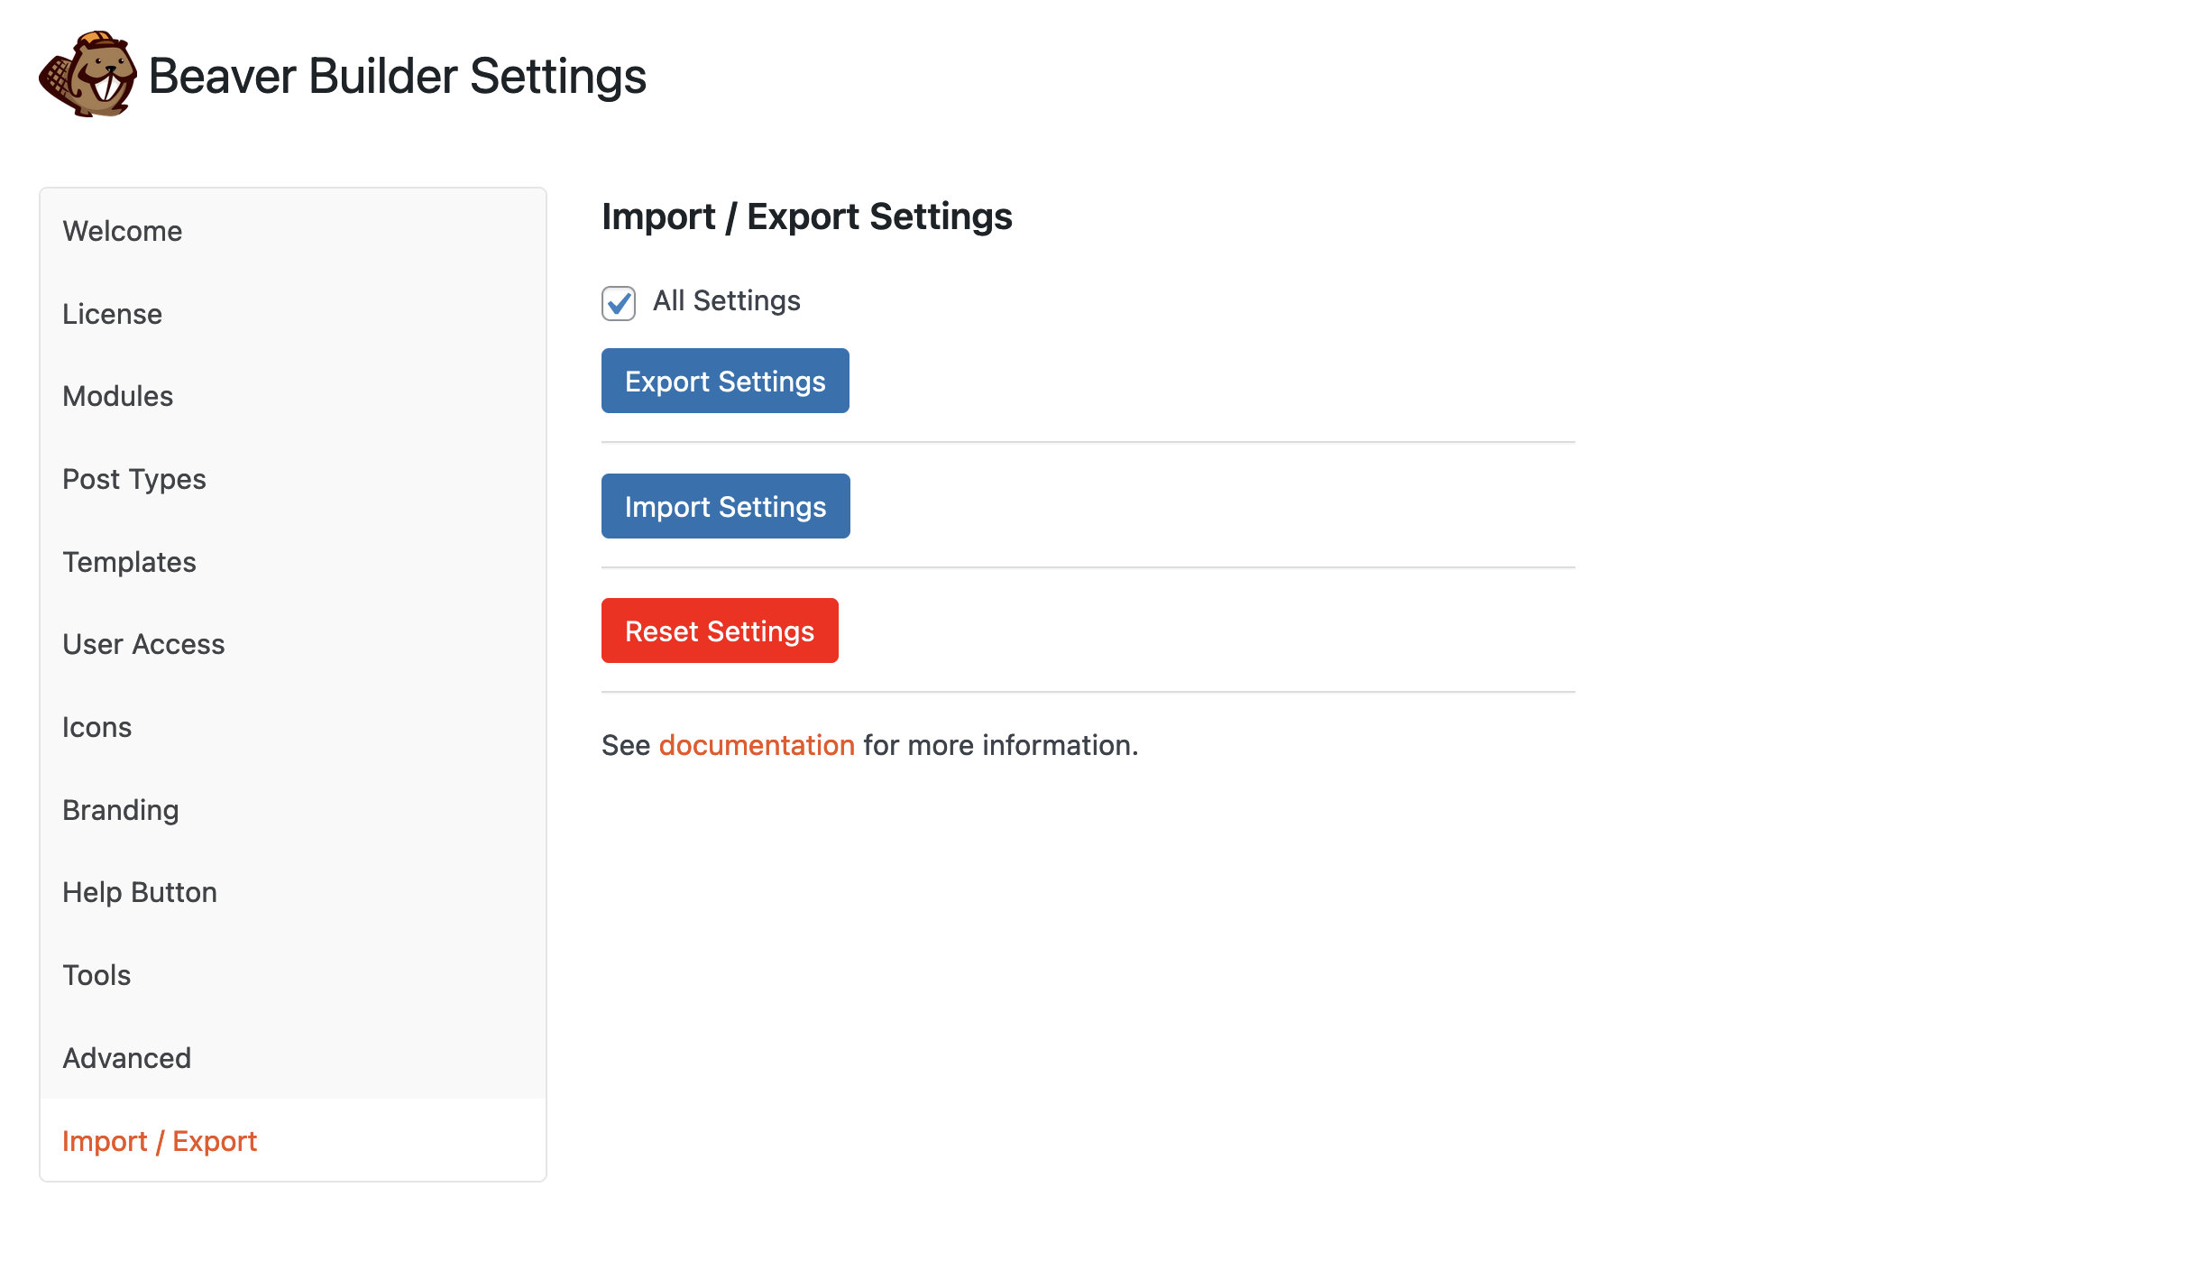This screenshot has width=2195, height=1261.
Task: Click the Beaver Builder beaver logo
Action: (x=87, y=76)
